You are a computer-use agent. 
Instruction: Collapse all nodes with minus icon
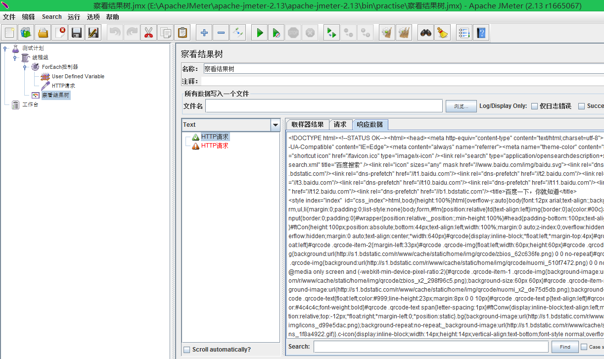point(221,33)
